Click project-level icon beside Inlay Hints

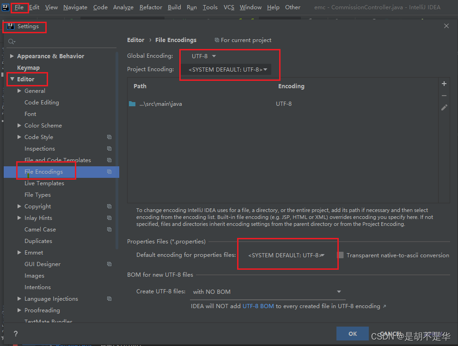point(109,218)
